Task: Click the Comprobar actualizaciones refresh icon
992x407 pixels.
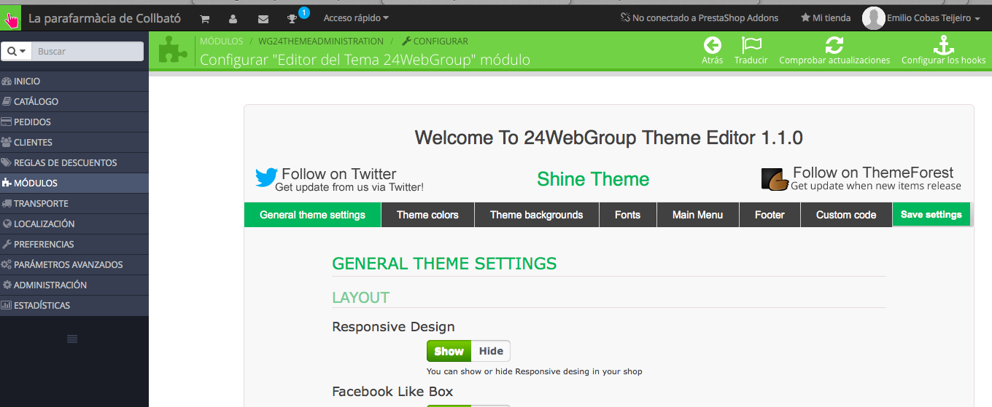Action: click(x=834, y=45)
